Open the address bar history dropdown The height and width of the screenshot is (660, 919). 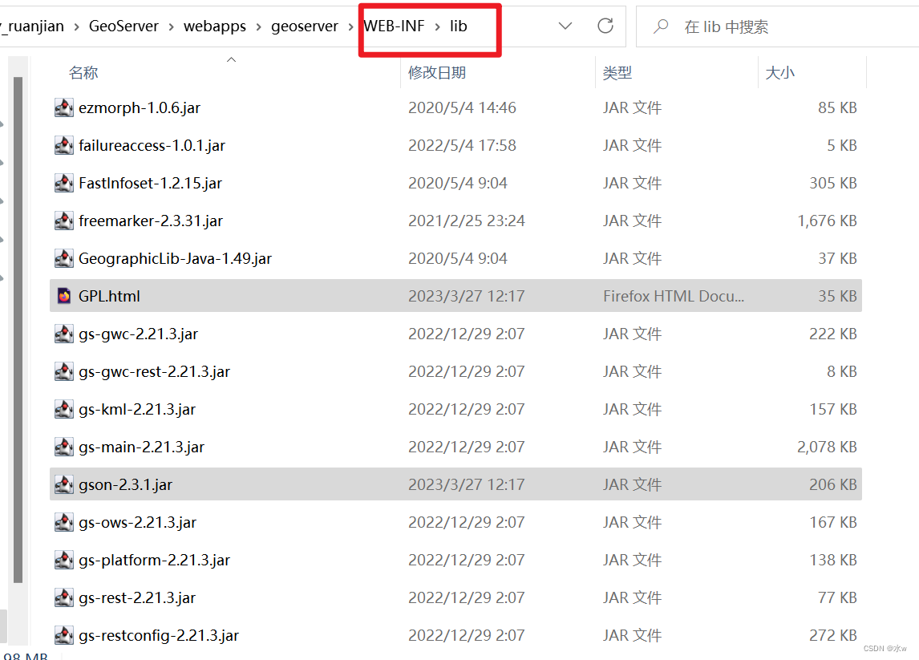565,26
